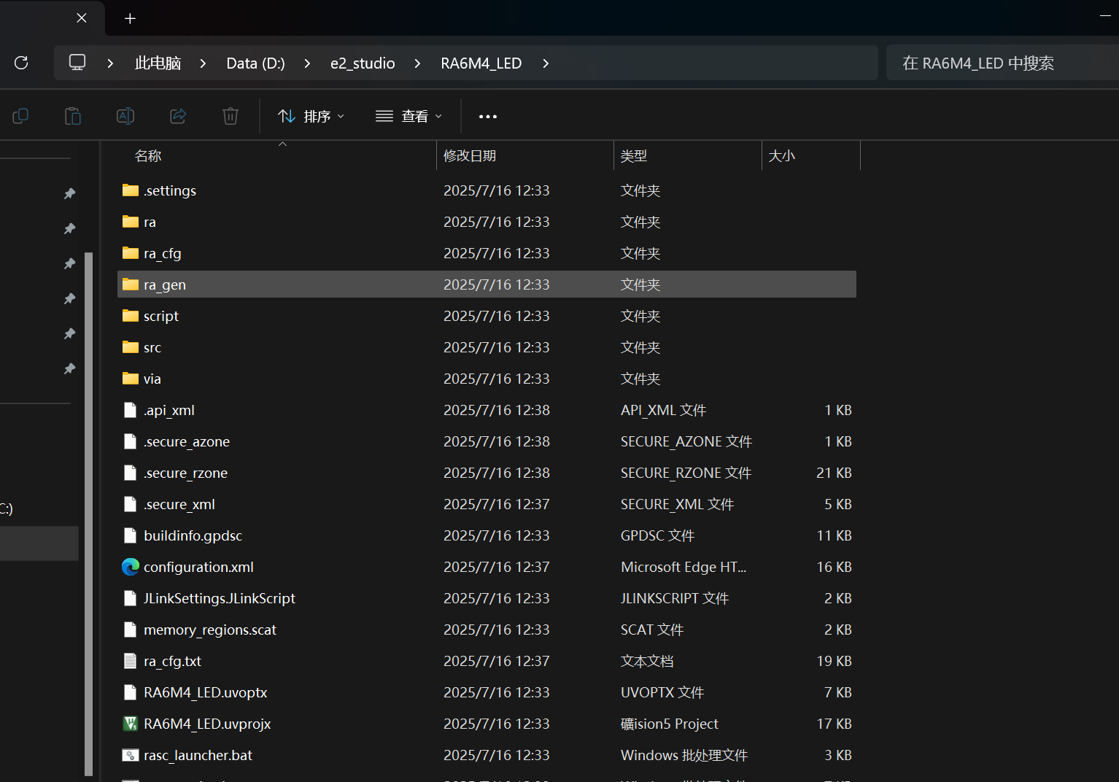The width and height of the screenshot is (1119, 782).
Task: Click the Keil icon beside RA6M4_LED.uvprojx
Action: [131, 724]
